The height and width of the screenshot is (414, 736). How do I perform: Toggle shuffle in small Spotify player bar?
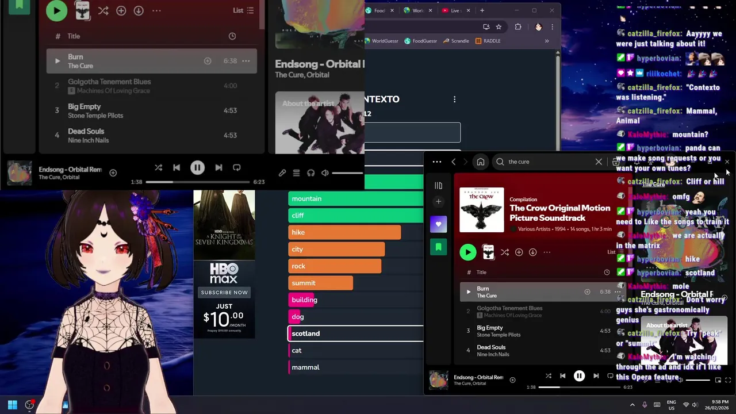(548, 376)
